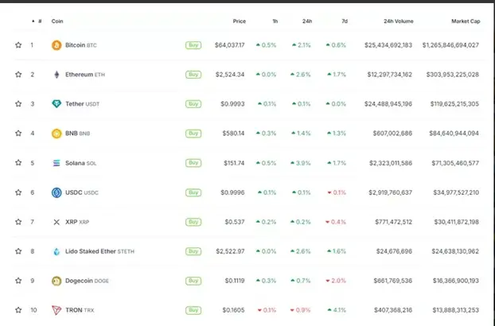Star the Dogecoin row
495x326 pixels.
pos(18,281)
